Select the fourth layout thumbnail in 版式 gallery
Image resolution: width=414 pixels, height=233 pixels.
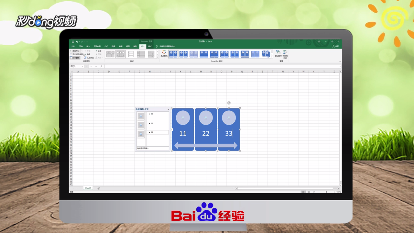click(x=141, y=54)
